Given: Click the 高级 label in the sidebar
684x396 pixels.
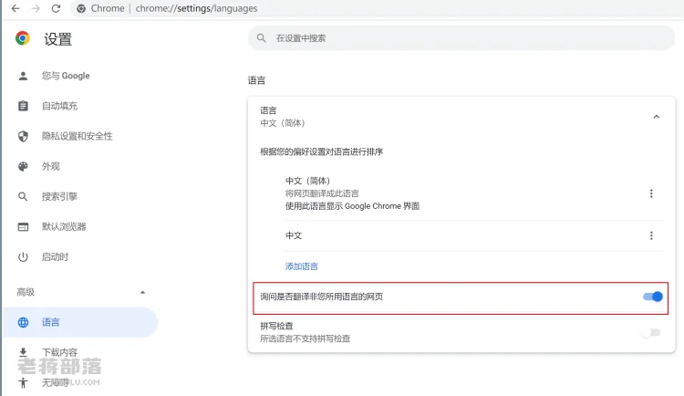Looking at the screenshot, I should pyautogui.click(x=26, y=292).
